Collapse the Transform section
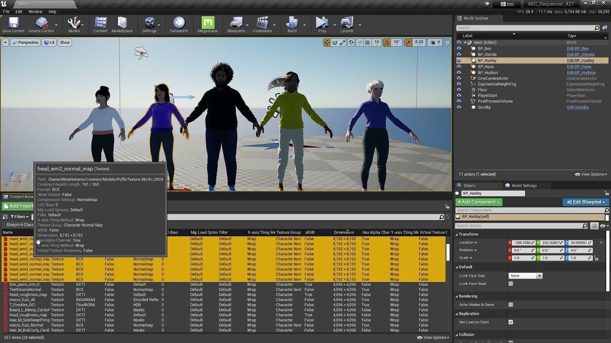Screen dimensions: 611x343 [x=456, y=234]
